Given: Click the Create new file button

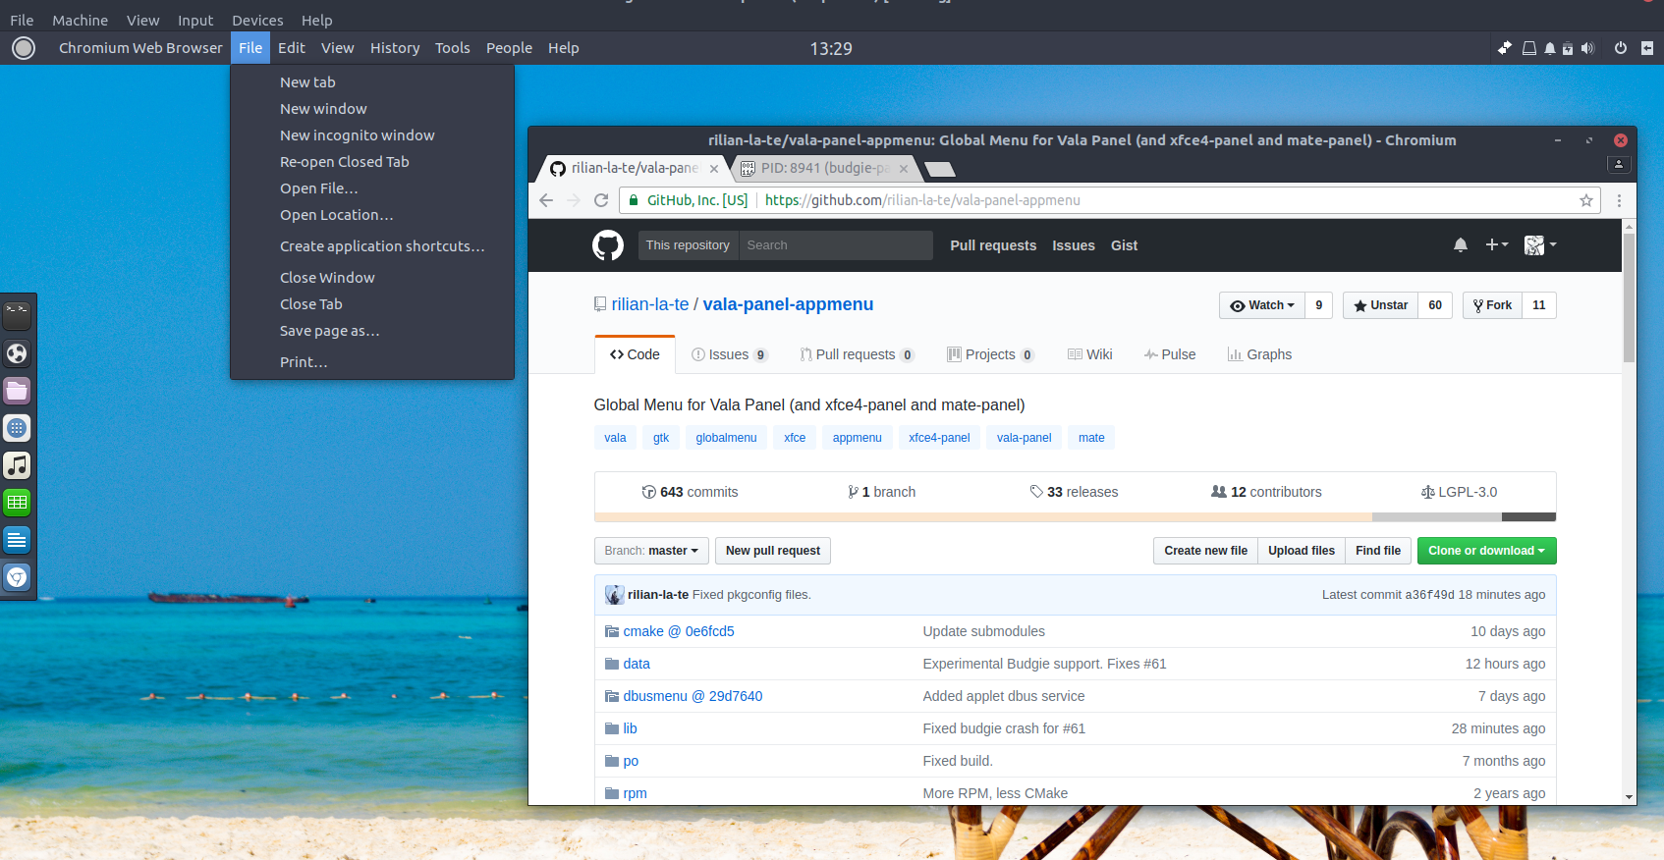Looking at the screenshot, I should click(x=1205, y=551).
